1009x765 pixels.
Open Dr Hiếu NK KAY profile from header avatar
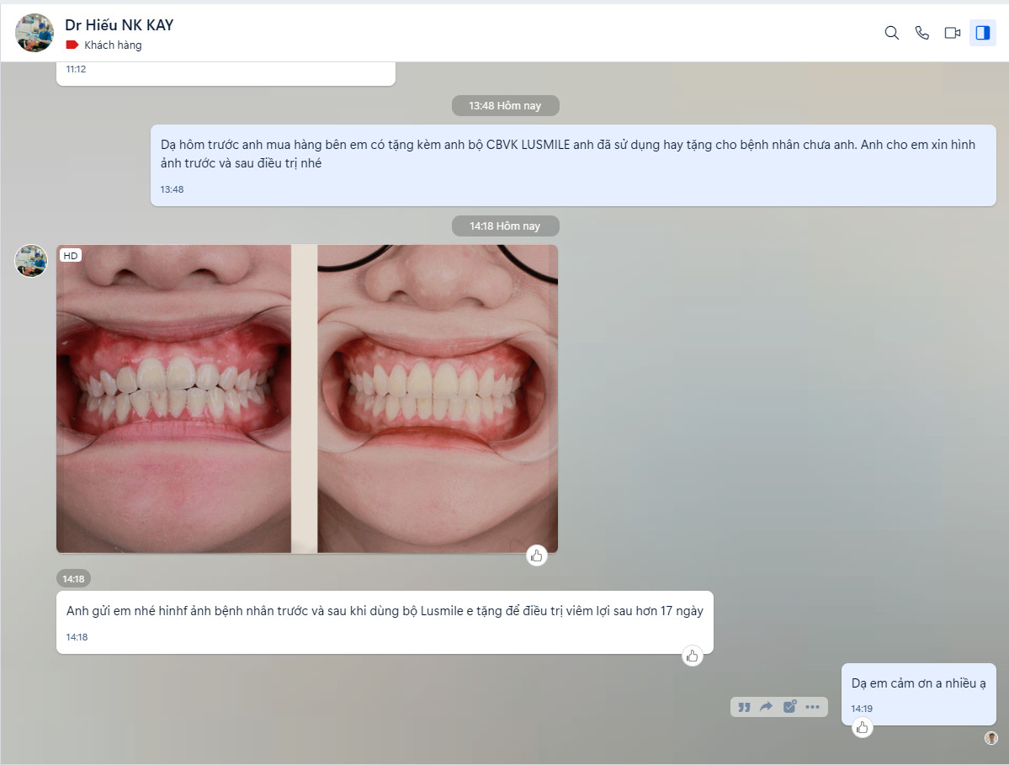click(35, 33)
